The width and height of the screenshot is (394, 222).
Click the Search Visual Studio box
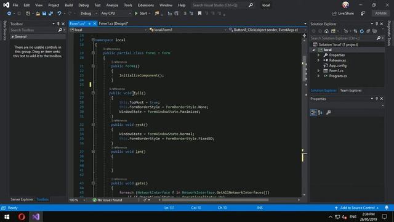point(223,5)
